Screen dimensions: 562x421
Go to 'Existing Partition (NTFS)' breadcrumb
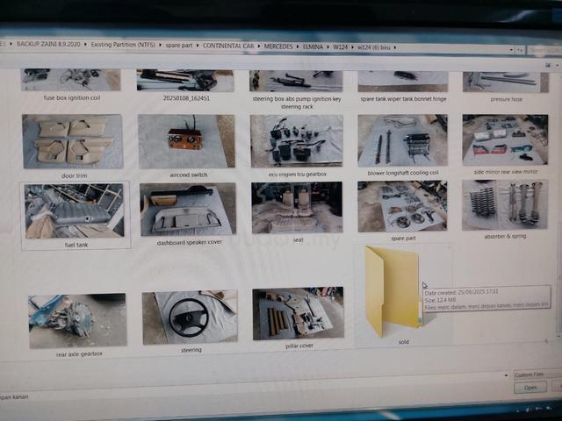click(x=123, y=45)
